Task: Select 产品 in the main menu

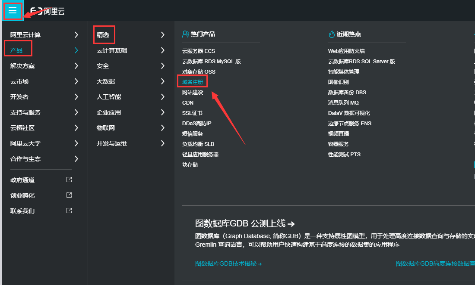Action: pyautogui.click(x=16, y=50)
